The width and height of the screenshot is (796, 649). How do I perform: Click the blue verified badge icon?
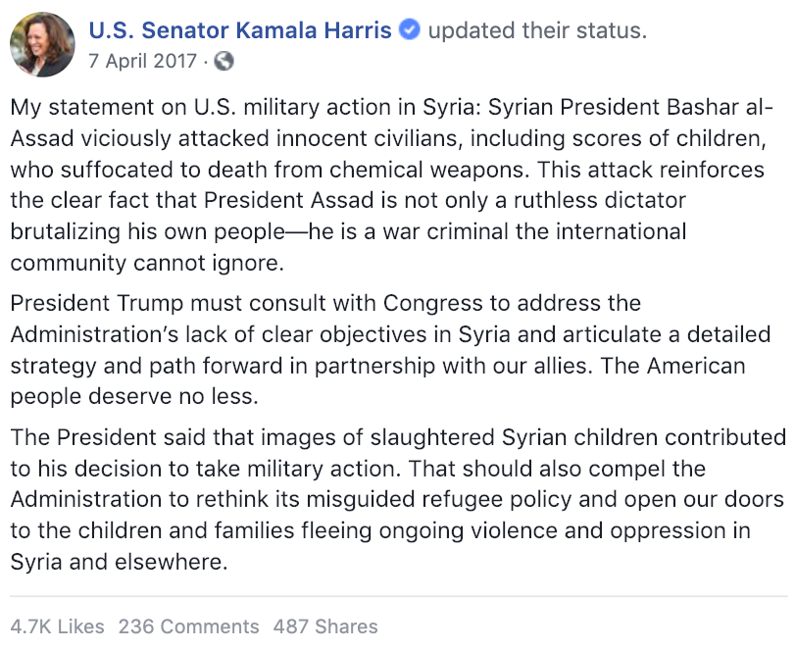[410, 30]
